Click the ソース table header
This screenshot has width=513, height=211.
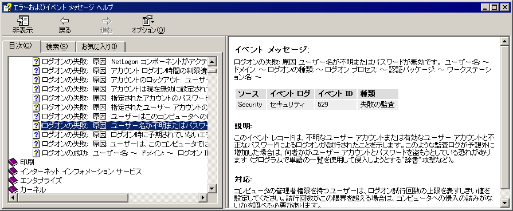coord(250,94)
